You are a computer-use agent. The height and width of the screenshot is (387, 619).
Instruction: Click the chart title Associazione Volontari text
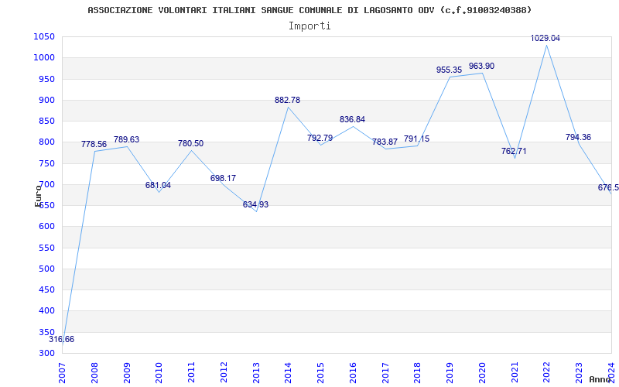coord(309,10)
